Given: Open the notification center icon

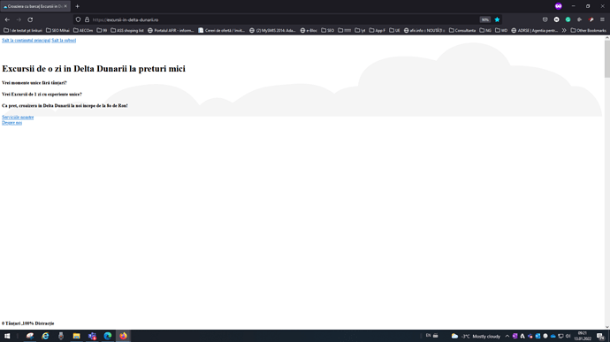Looking at the screenshot, I should [600, 336].
